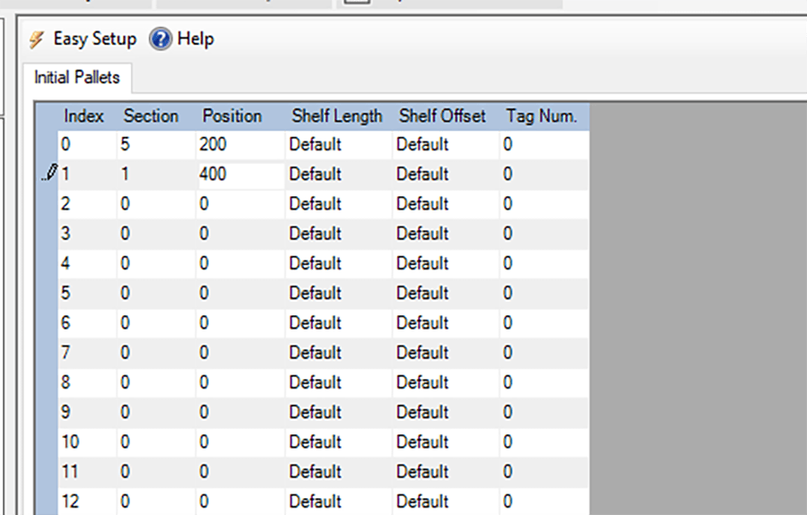
Task: Select Tag Num. cell in index 3 row
Action: [544, 234]
